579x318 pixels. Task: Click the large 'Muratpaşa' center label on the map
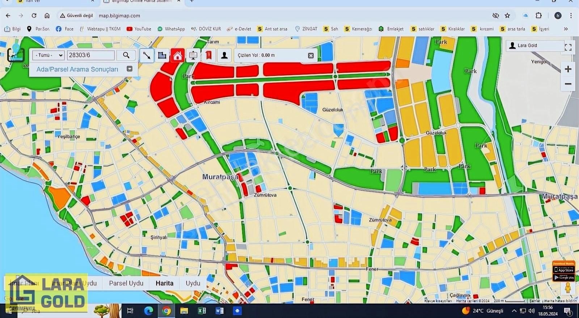click(220, 177)
